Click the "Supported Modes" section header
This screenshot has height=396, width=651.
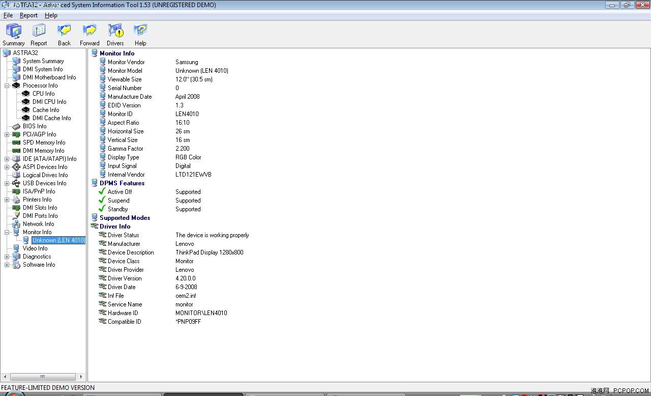point(125,218)
